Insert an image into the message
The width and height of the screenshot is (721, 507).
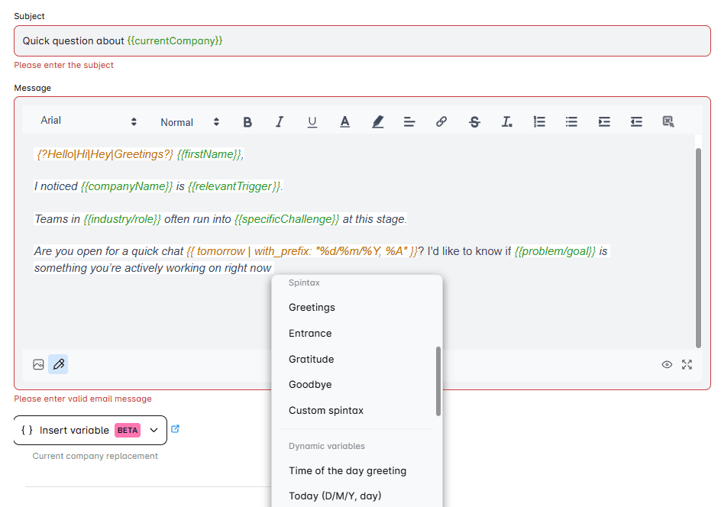pyautogui.click(x=38, y=364)
